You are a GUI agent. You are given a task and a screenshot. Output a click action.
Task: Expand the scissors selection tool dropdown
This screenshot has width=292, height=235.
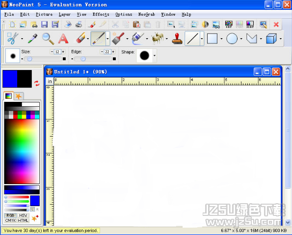(x=22, y=39)
